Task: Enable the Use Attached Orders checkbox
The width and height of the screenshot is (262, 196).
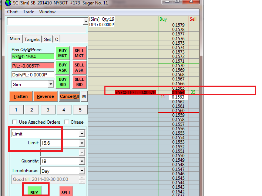Action: click(14, 122)
